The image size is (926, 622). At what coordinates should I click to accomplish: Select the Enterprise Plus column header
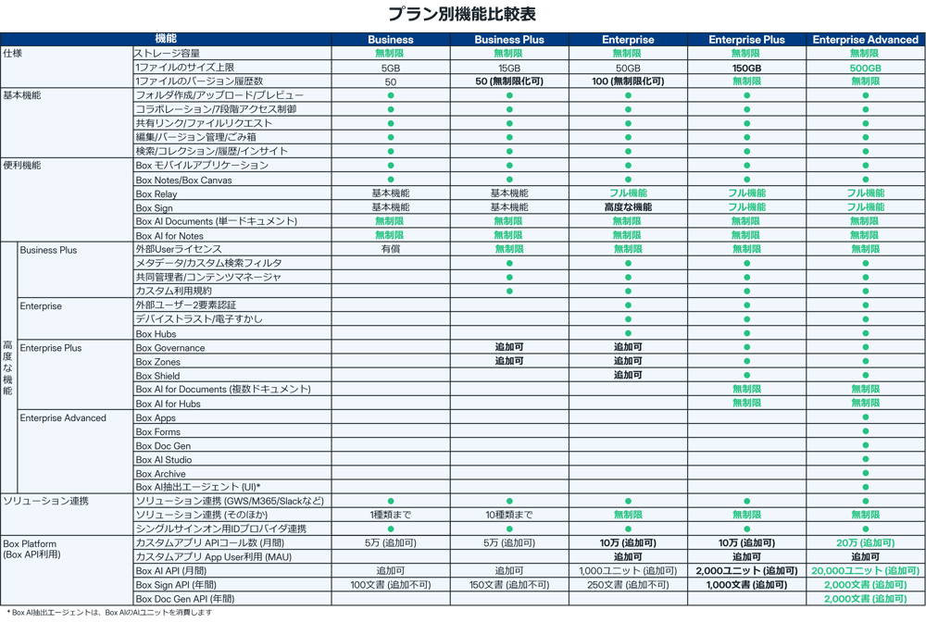tap(746, 40)
